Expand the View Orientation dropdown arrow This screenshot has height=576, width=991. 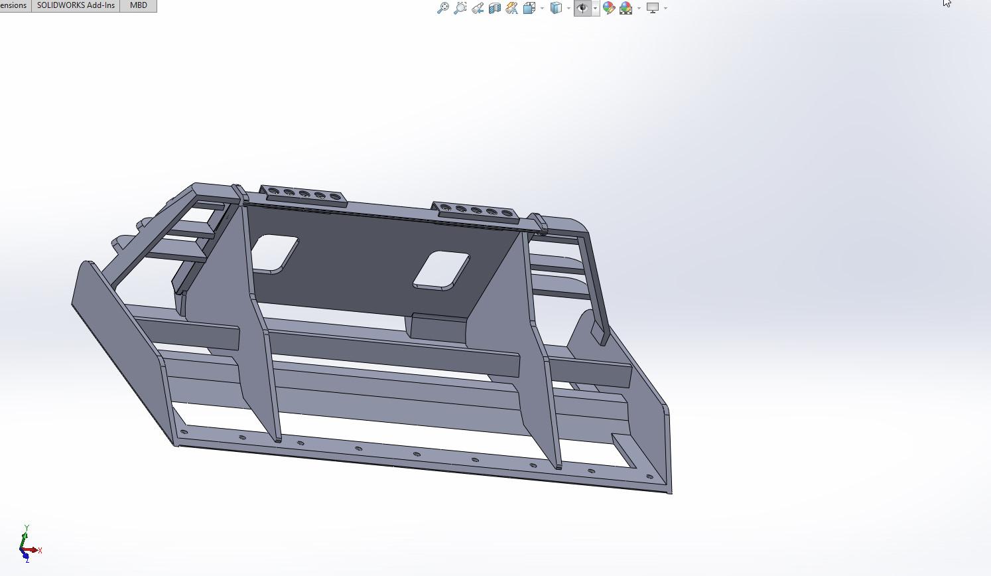tap(542, 8)
